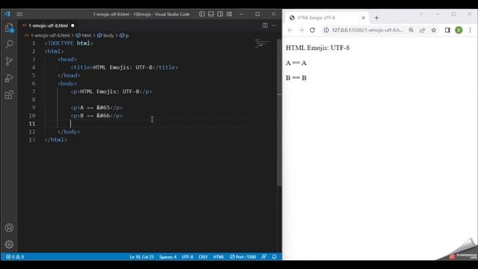Toggle the bottom panel layout icon

tap(211, 14)
